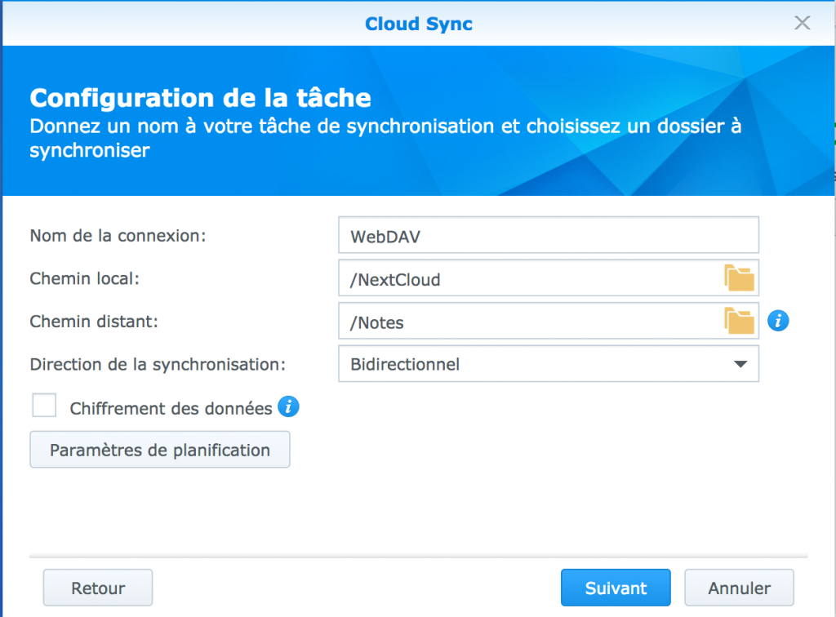
Task: Click the info tooltip icon near the encryption option
Action: [287, 406]
